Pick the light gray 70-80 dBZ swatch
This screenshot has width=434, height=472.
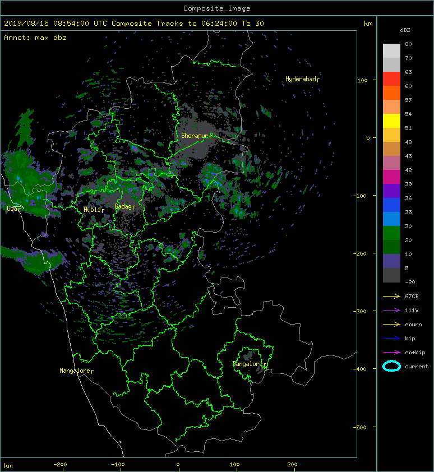(x=391, y=51)
